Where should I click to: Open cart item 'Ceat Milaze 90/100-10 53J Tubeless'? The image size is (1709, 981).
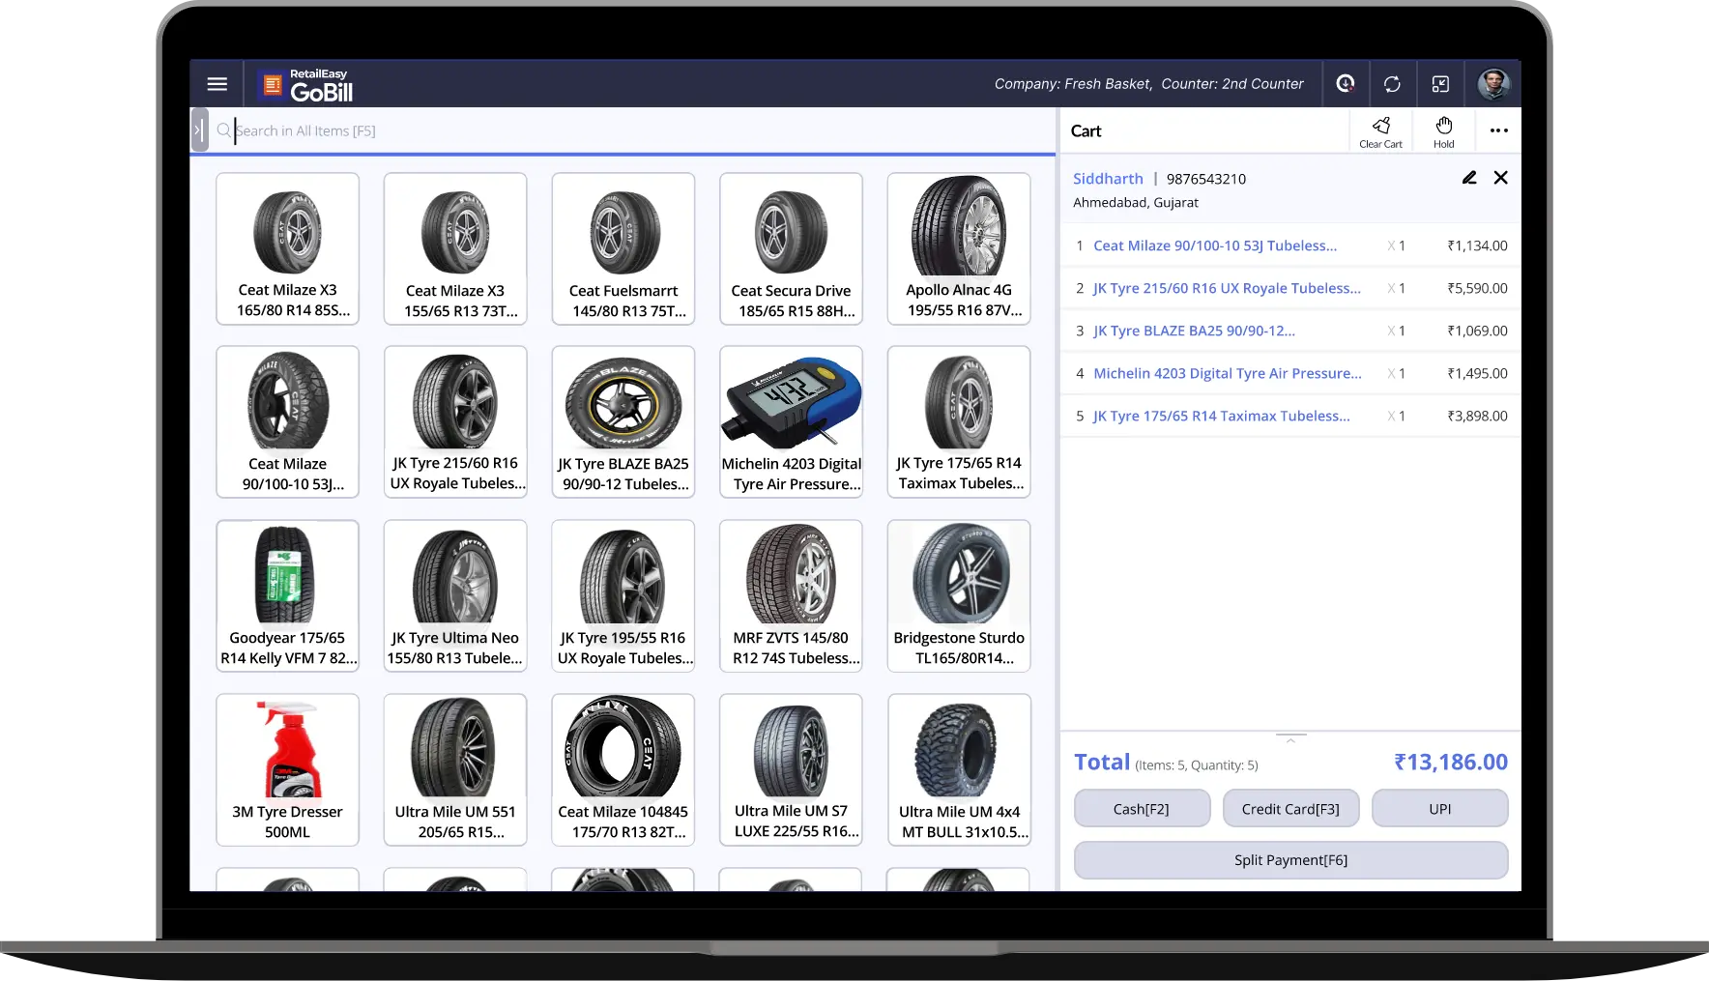tap(1214, 245)
